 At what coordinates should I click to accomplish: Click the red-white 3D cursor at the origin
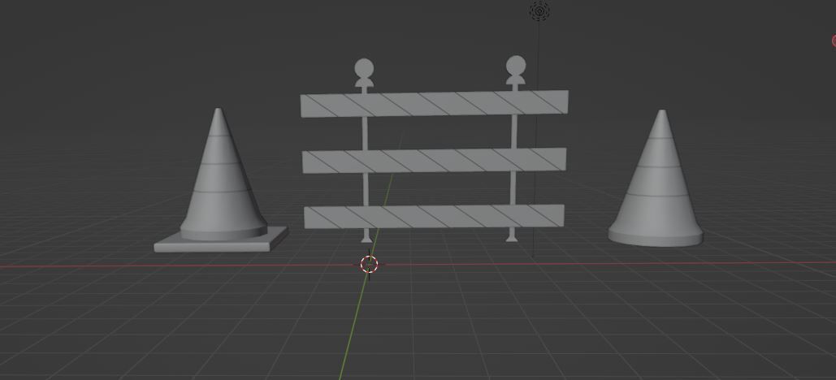tap(369, 264)
